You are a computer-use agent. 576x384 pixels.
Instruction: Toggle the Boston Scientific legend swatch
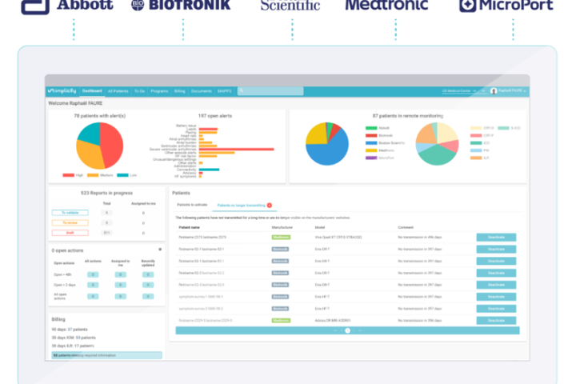(x=371, y=143)
